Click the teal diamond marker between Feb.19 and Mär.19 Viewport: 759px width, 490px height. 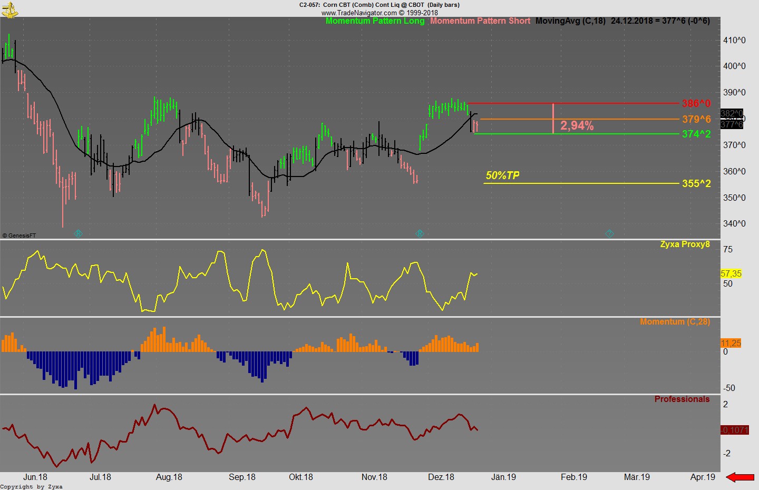click(609, 233)
